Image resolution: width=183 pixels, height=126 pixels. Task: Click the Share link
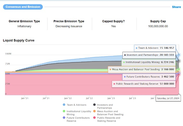point(176,7)
